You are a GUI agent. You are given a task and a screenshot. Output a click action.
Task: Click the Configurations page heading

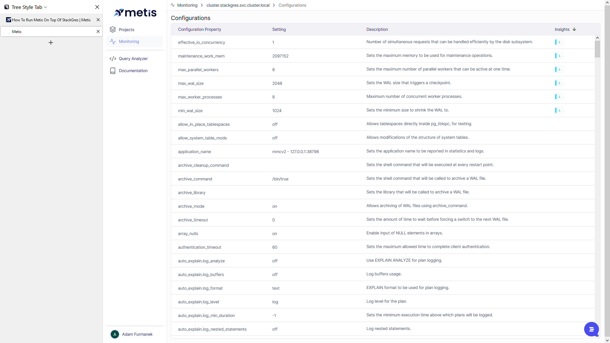point(191,18)
